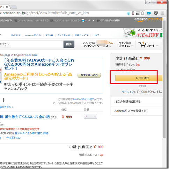
Task: Click the 検索 search button
Action: tap(69, 44)
